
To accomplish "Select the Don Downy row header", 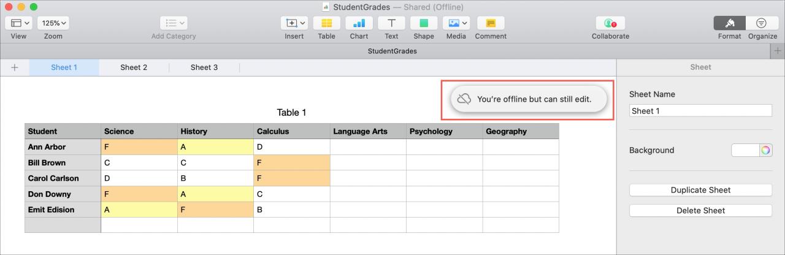I will 63,194.
